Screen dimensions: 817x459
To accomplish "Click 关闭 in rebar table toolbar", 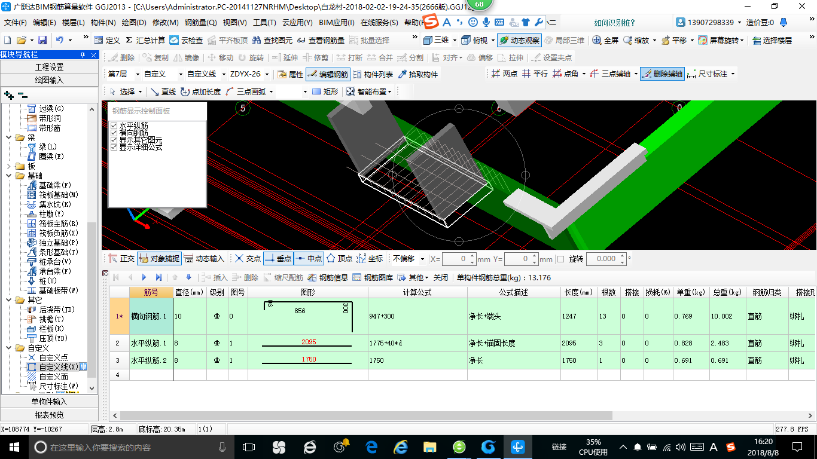I will [x=440, y=277].
